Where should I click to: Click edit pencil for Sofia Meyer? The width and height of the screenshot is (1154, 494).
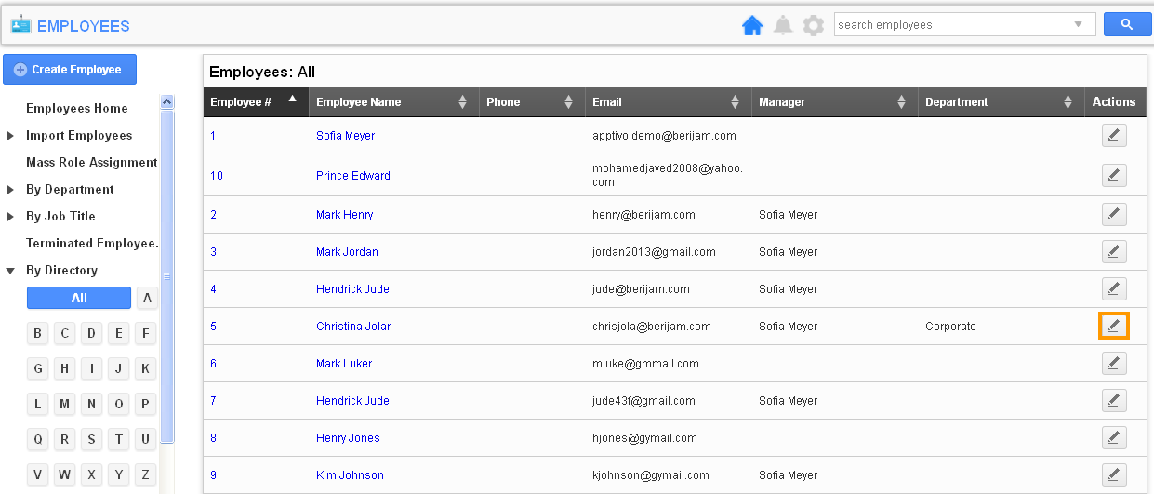point(1114,136)
